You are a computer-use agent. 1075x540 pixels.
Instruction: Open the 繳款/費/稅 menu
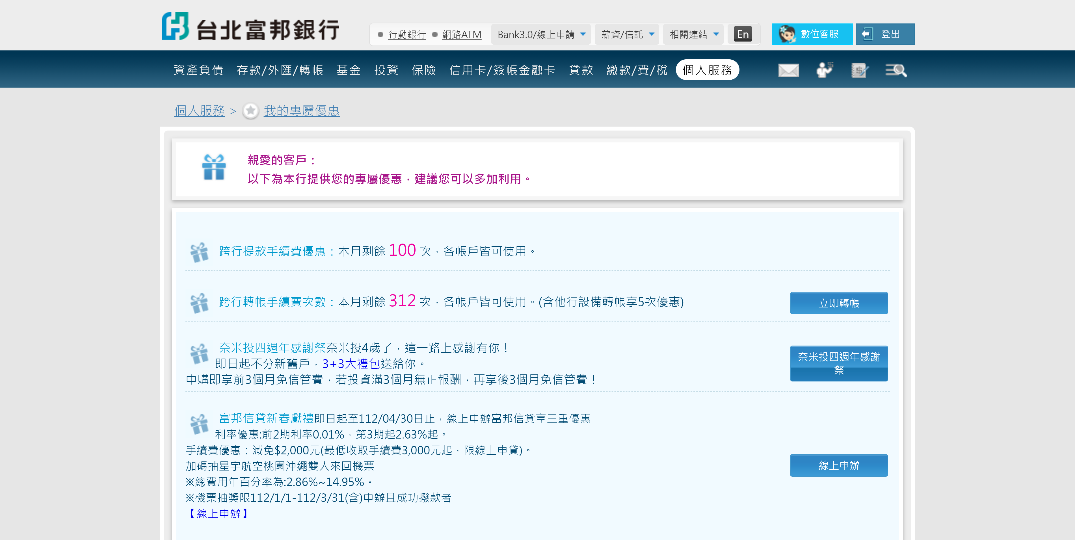[637, 70]
